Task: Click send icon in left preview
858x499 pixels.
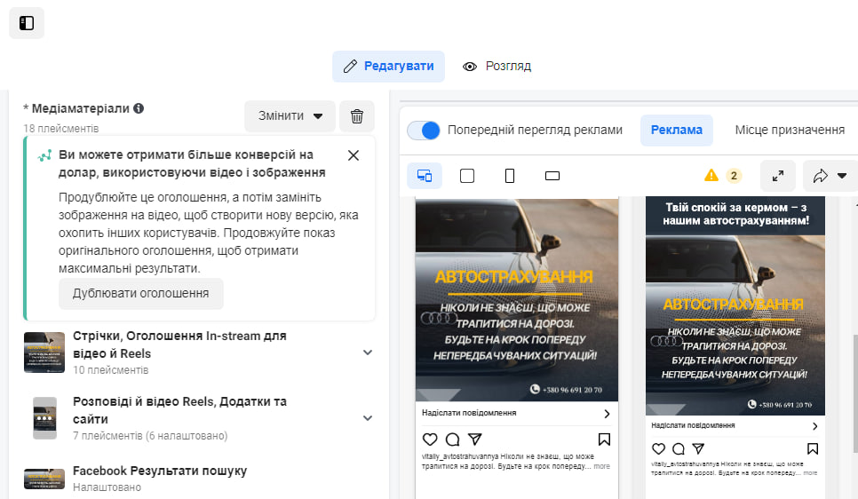Action: click(475, 440)
